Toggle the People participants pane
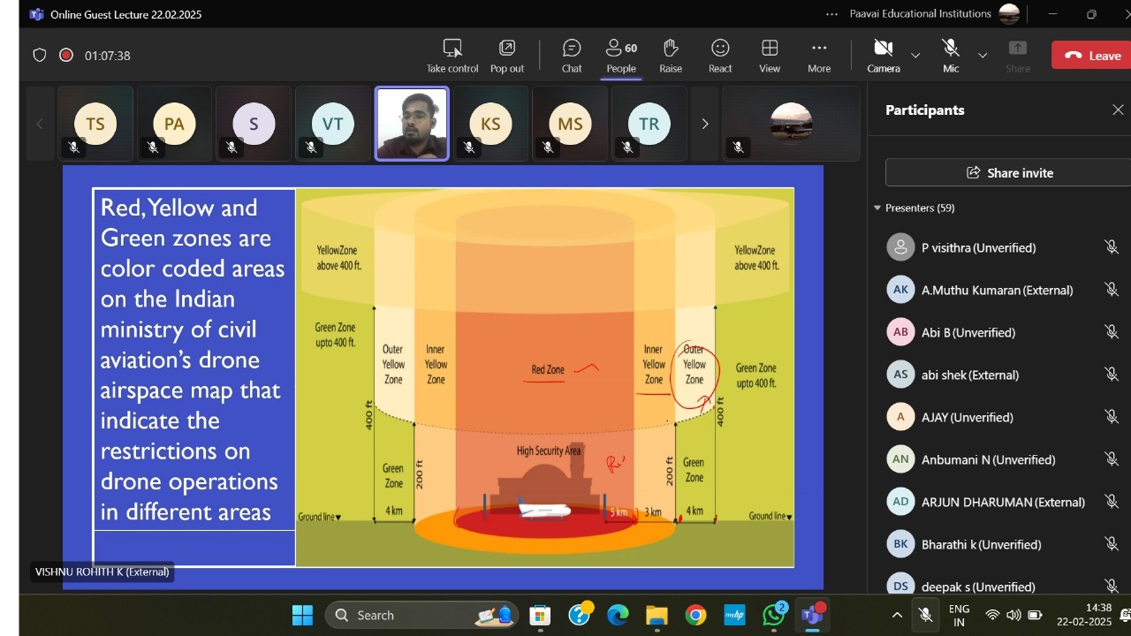The width and height of the screenshot is (1131, 636). click(621, 56)
